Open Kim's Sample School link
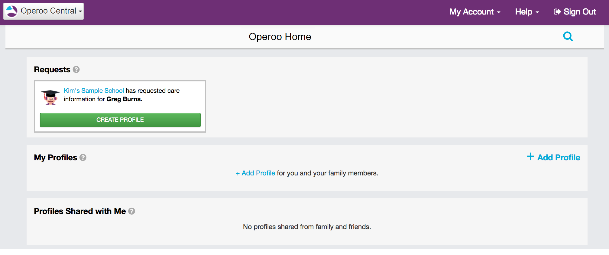 [94, 91]
